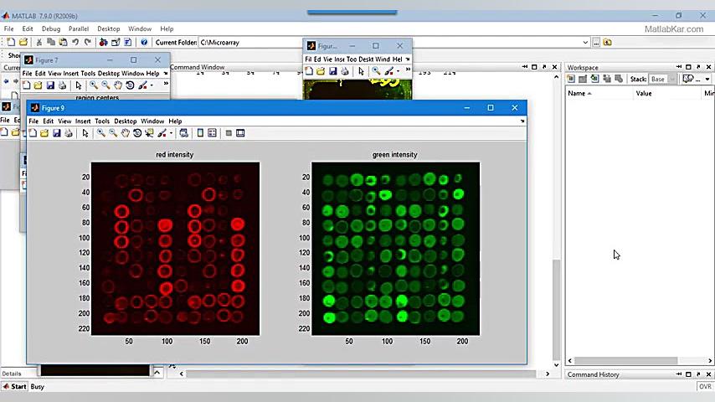Screen dimensions: 715x402
Task: Click New Variable icon in Workspace toolbar
Action: click(x=570, y=79)
